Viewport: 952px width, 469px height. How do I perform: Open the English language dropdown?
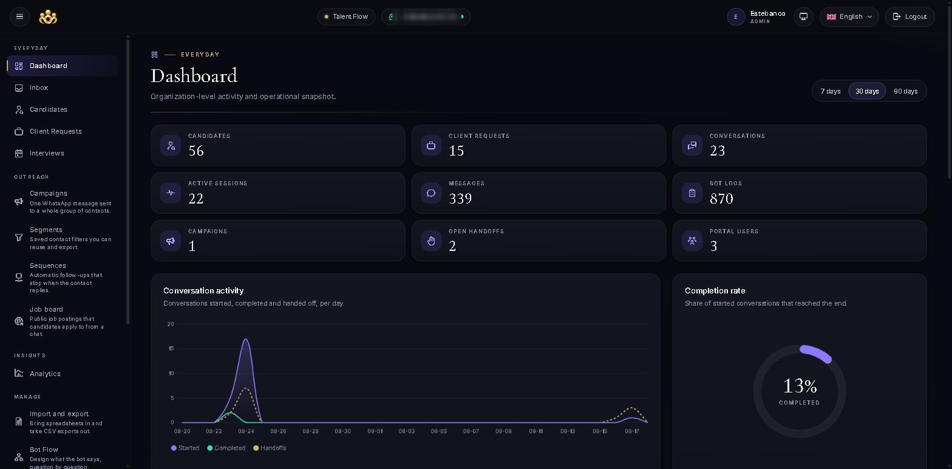pos(849,16)
